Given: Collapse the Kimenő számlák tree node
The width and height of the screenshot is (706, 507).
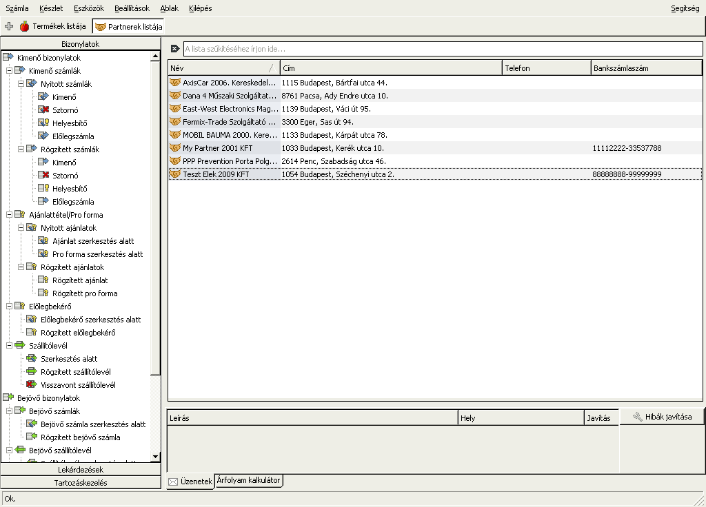Looking at the screenshot, I should pyautogui.click(x=9, y=70).
